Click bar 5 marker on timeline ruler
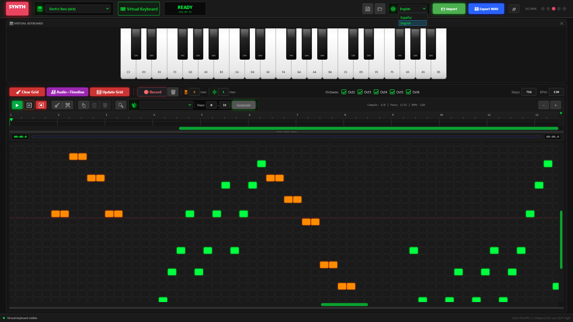The width and height of the screenshot is (573, 322). 202,115
